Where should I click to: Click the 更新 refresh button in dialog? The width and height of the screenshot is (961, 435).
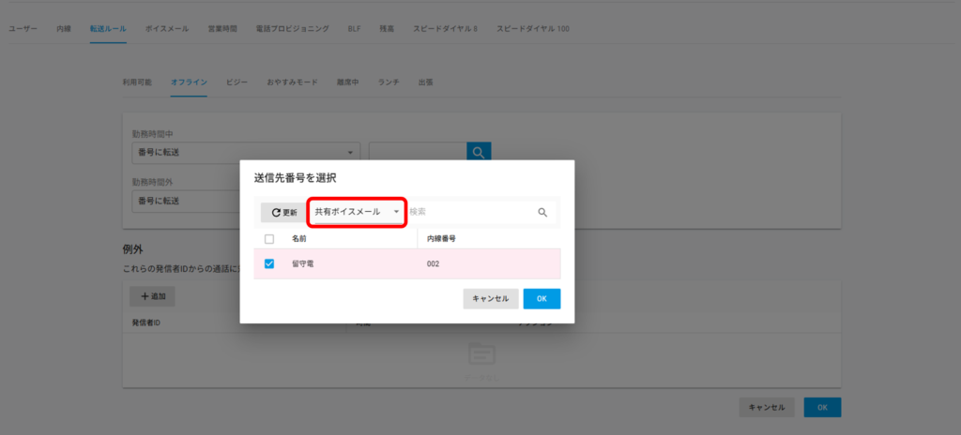tap(283, 213)
